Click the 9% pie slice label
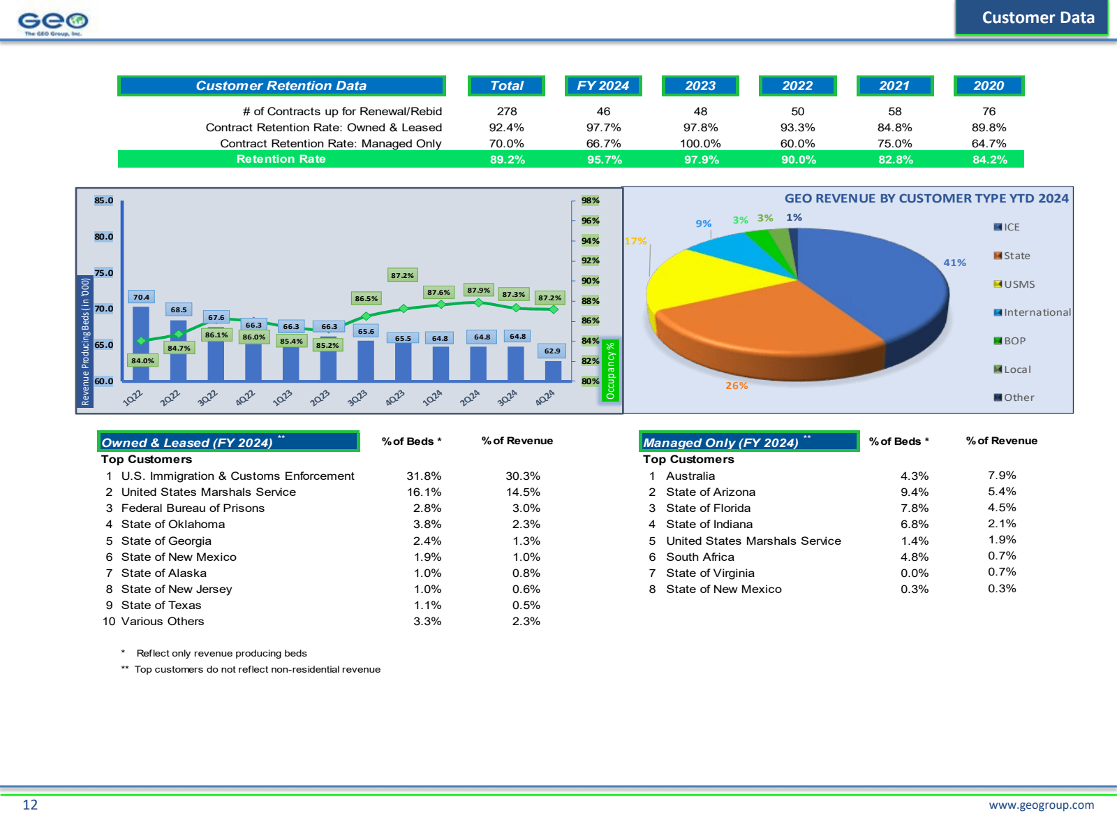Viewport: 1117px width, 813px height. (x=703, y=224)
